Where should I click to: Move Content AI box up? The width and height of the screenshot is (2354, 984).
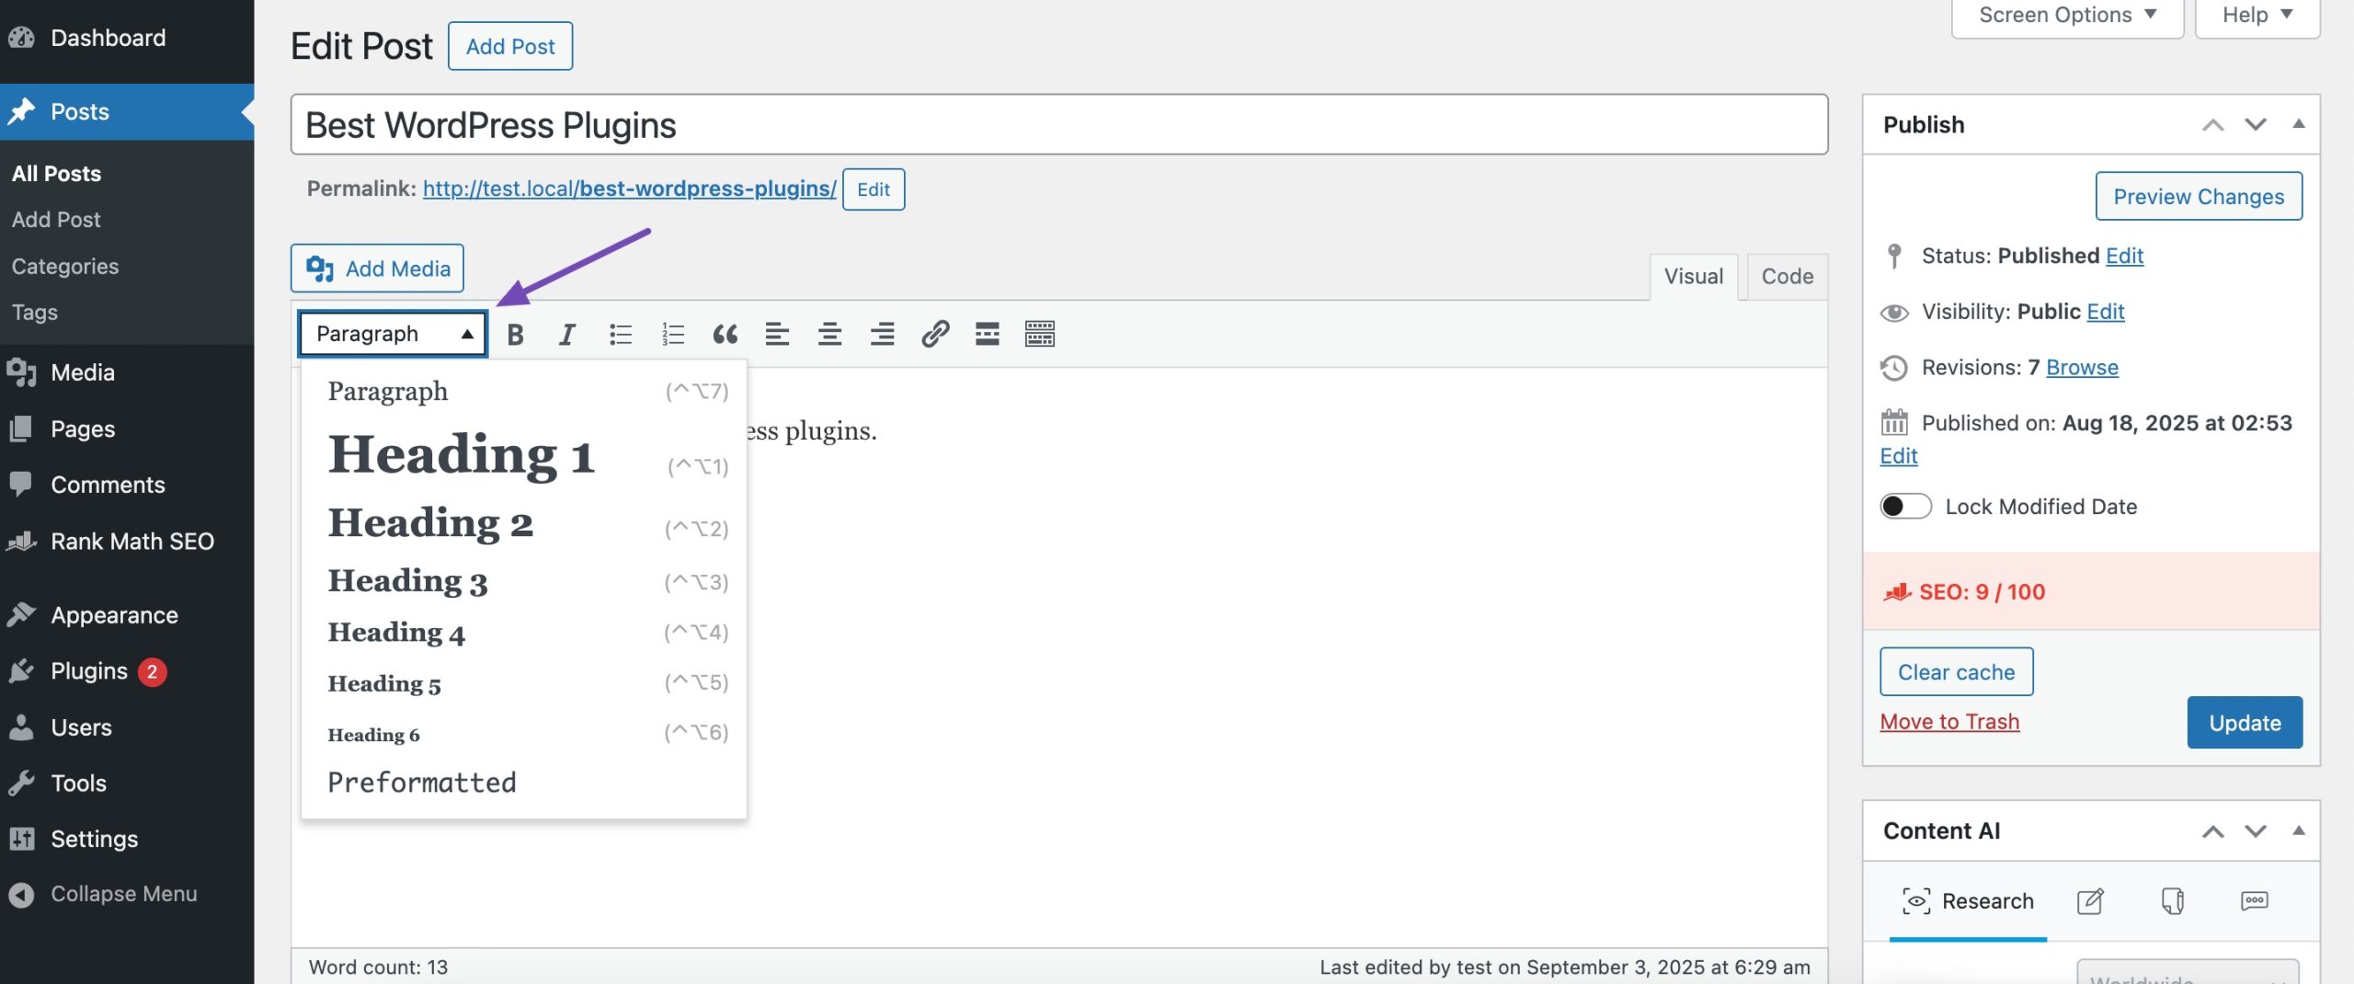tap(2213, 831)
